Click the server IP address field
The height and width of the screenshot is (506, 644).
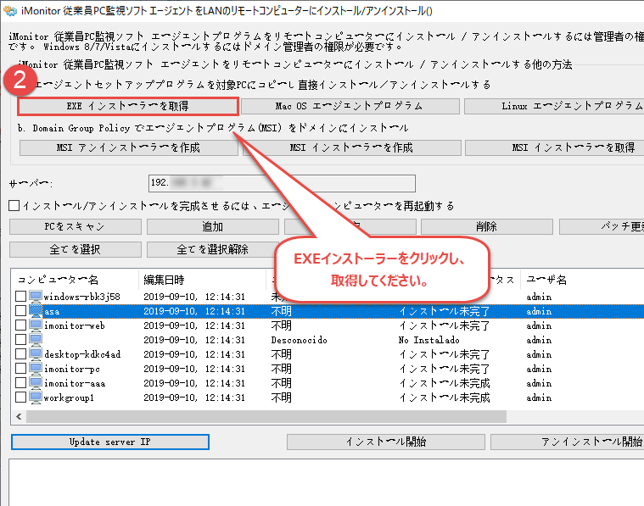tap(282, 183)
